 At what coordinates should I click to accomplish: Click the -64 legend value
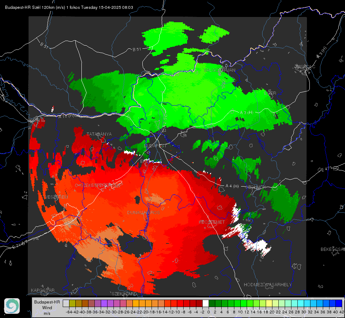pos(69,312)
